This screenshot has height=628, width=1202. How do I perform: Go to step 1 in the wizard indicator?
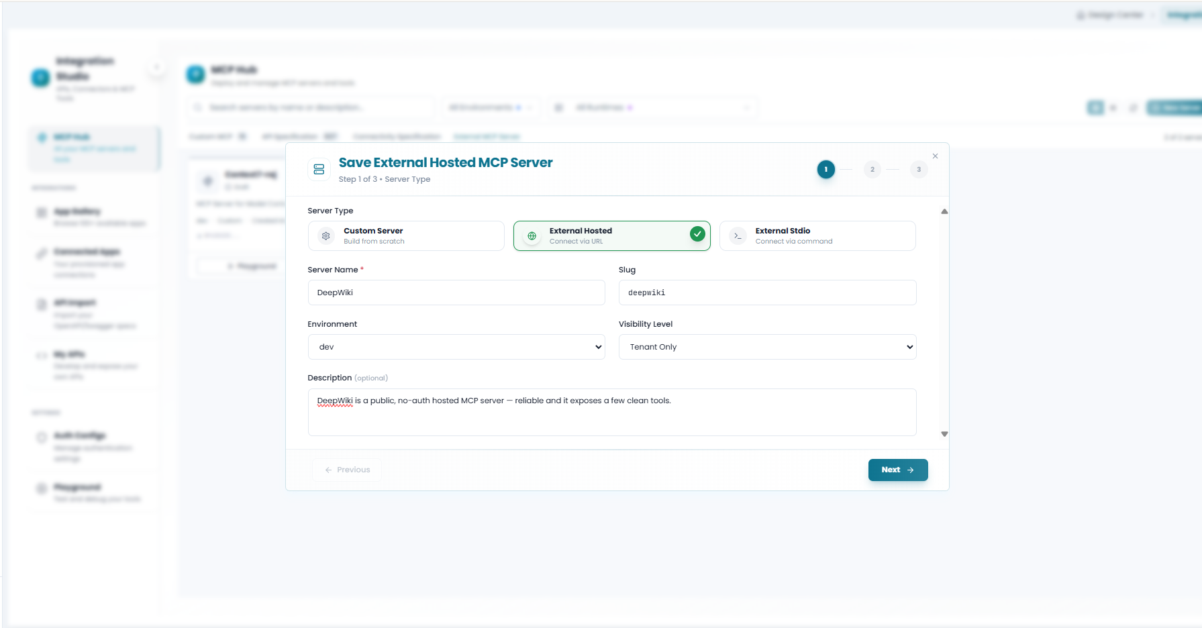tap(826, 170)
